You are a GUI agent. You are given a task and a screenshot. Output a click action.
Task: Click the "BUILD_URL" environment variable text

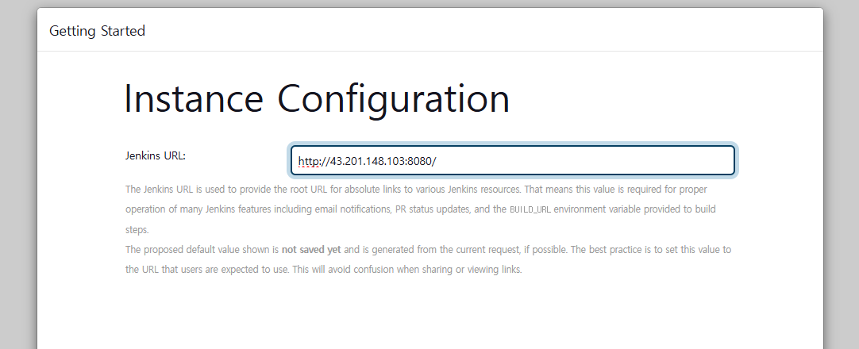point(530,209)
